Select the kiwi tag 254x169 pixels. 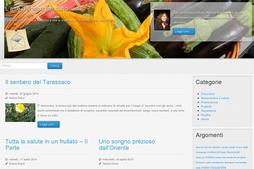pos(224,157)
